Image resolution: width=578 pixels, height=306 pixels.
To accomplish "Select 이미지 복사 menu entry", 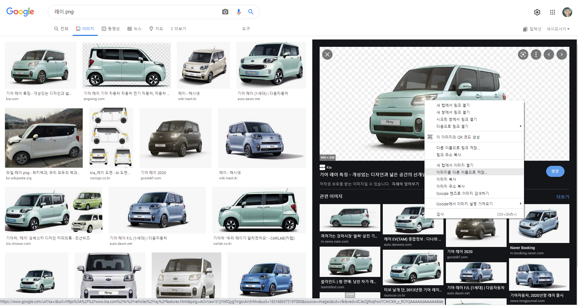I will point(474,179).
